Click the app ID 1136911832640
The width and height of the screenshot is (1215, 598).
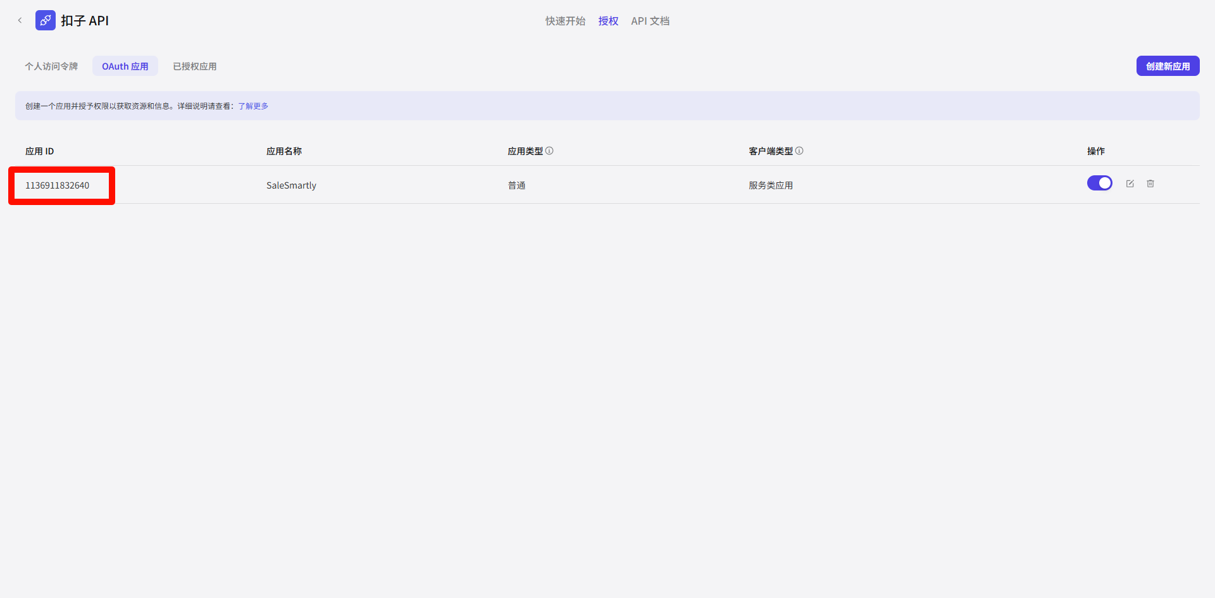coord(58,185)
